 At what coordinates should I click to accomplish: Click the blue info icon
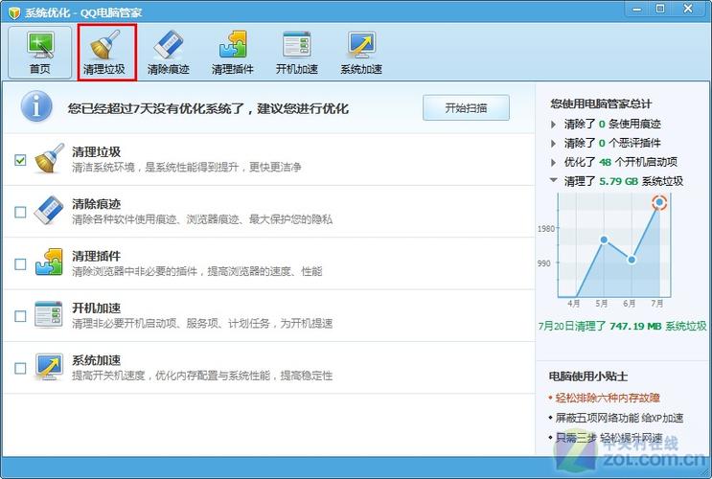point(36,105)
